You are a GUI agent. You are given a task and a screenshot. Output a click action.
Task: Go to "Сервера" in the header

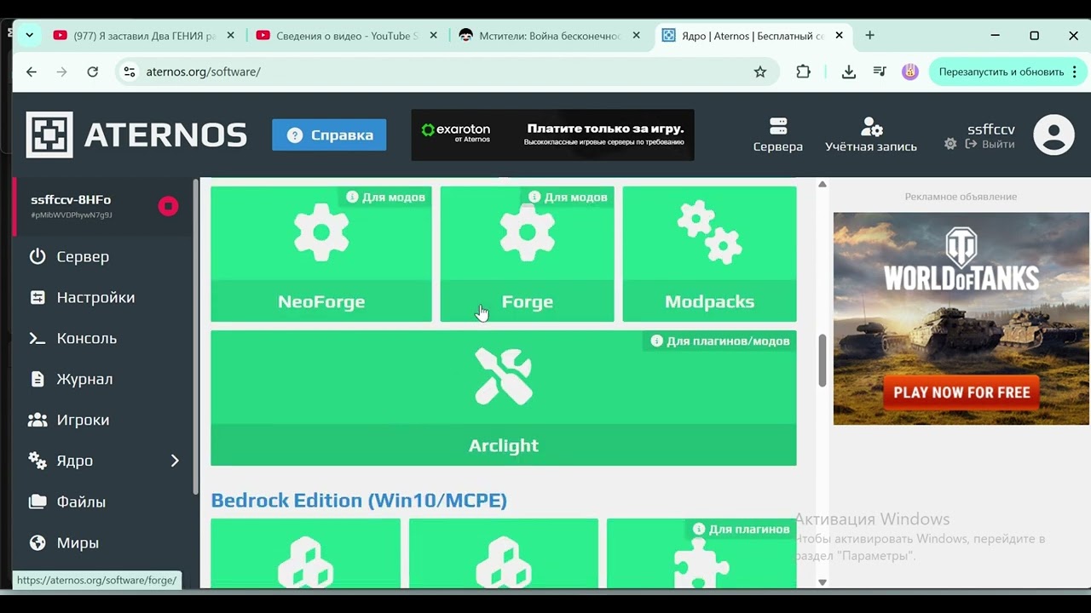(777, 135)
